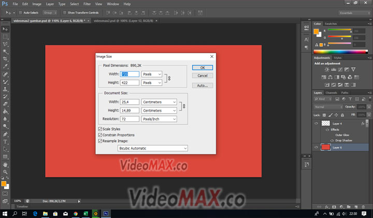Select the Zoom tool
This screenshot has width=373, height=218.
[5, 172]
